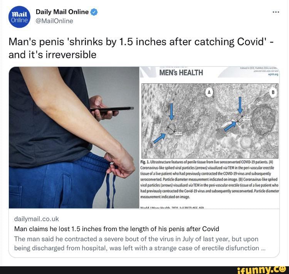Click the diagonal blue arrow in panel B
The image size is (289, 274).
[x=230, y=126]
